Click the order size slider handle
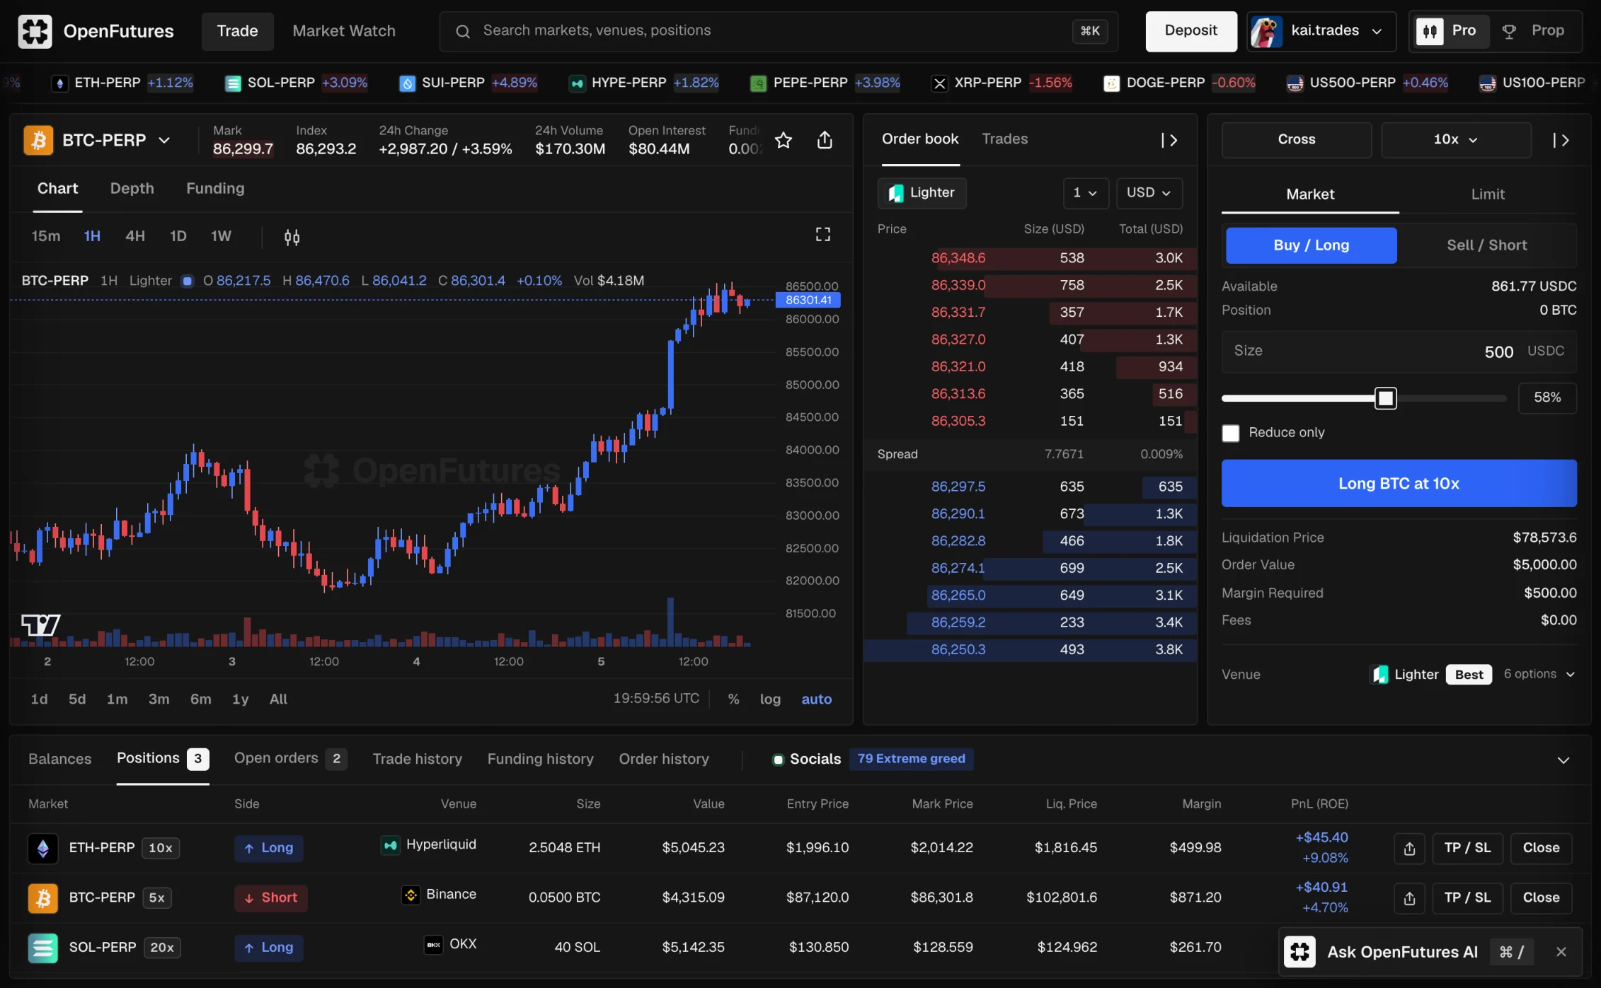The image size is (1601, 988). 1385,399
